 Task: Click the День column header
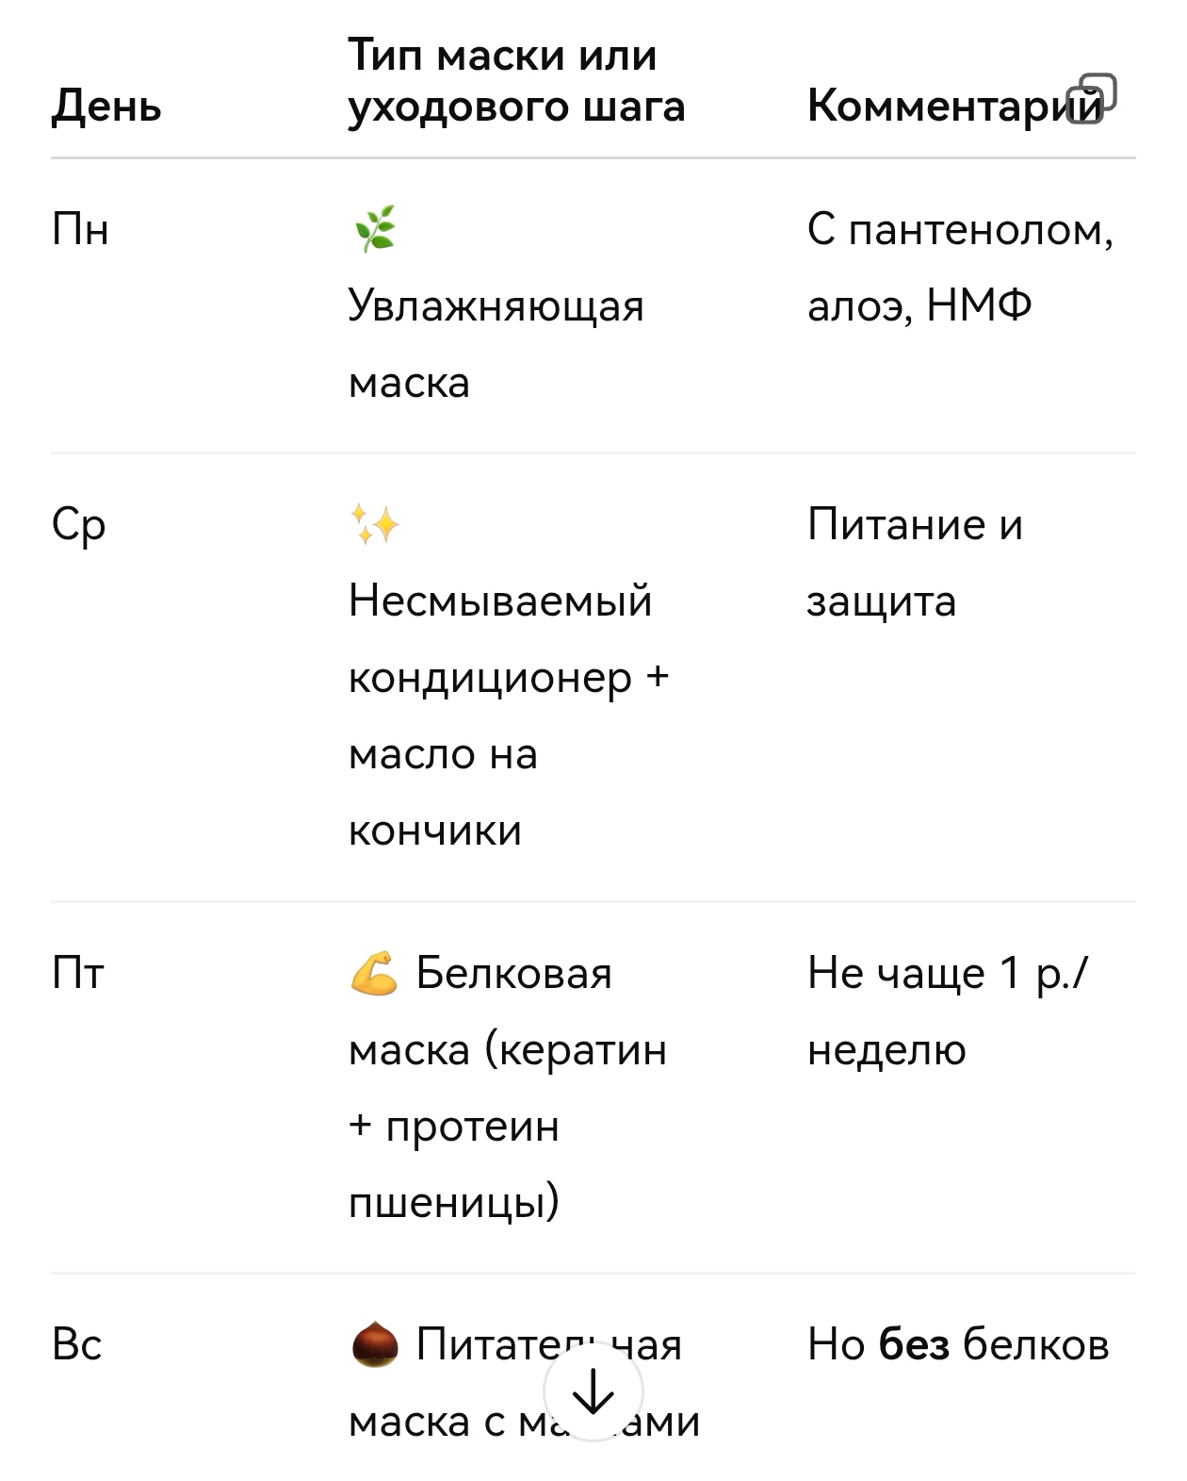(x=104, y=108)
